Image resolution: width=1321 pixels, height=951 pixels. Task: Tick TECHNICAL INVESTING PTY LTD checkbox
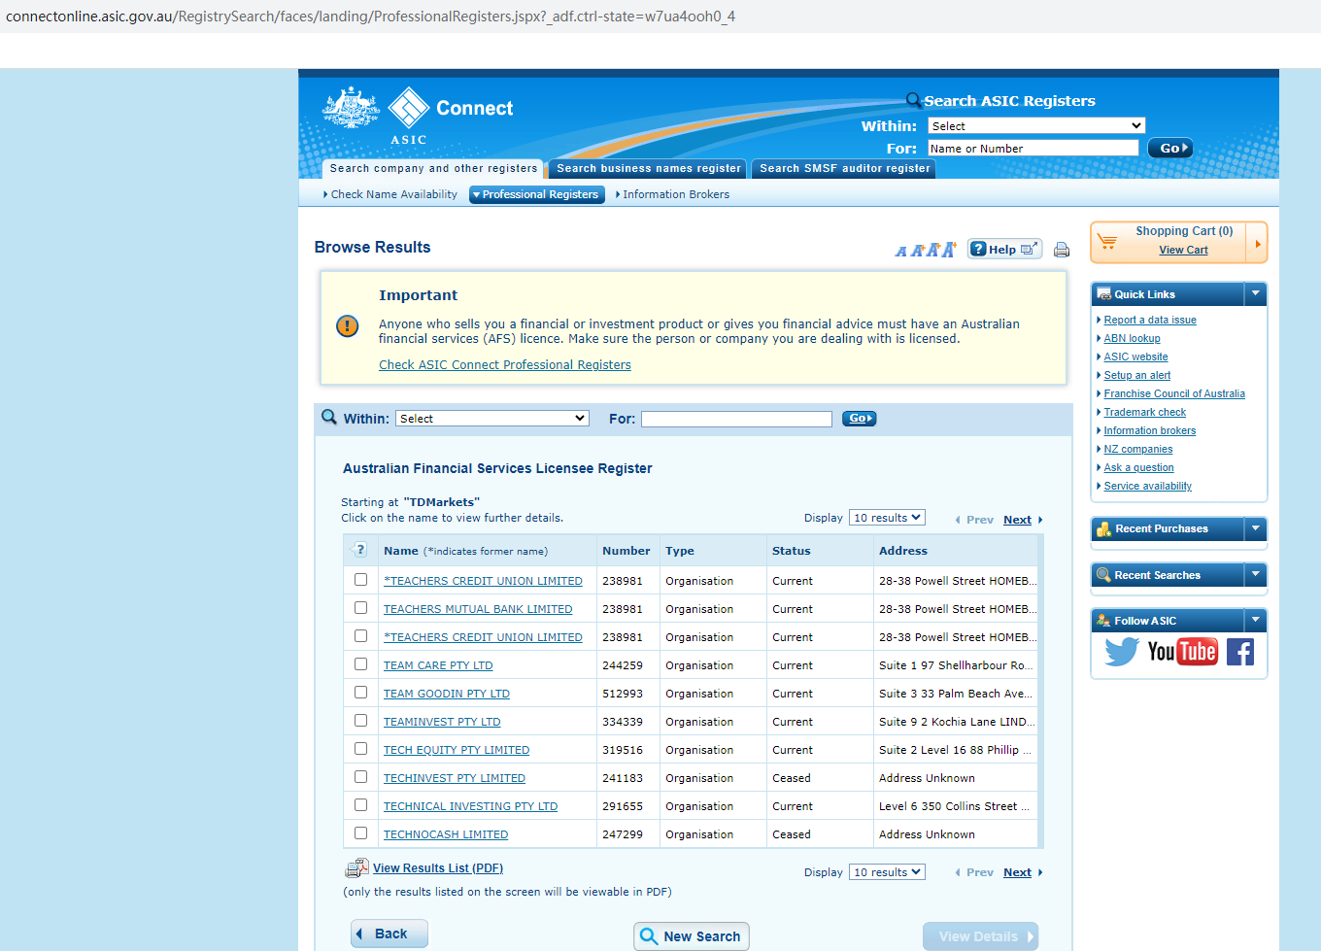360,805
